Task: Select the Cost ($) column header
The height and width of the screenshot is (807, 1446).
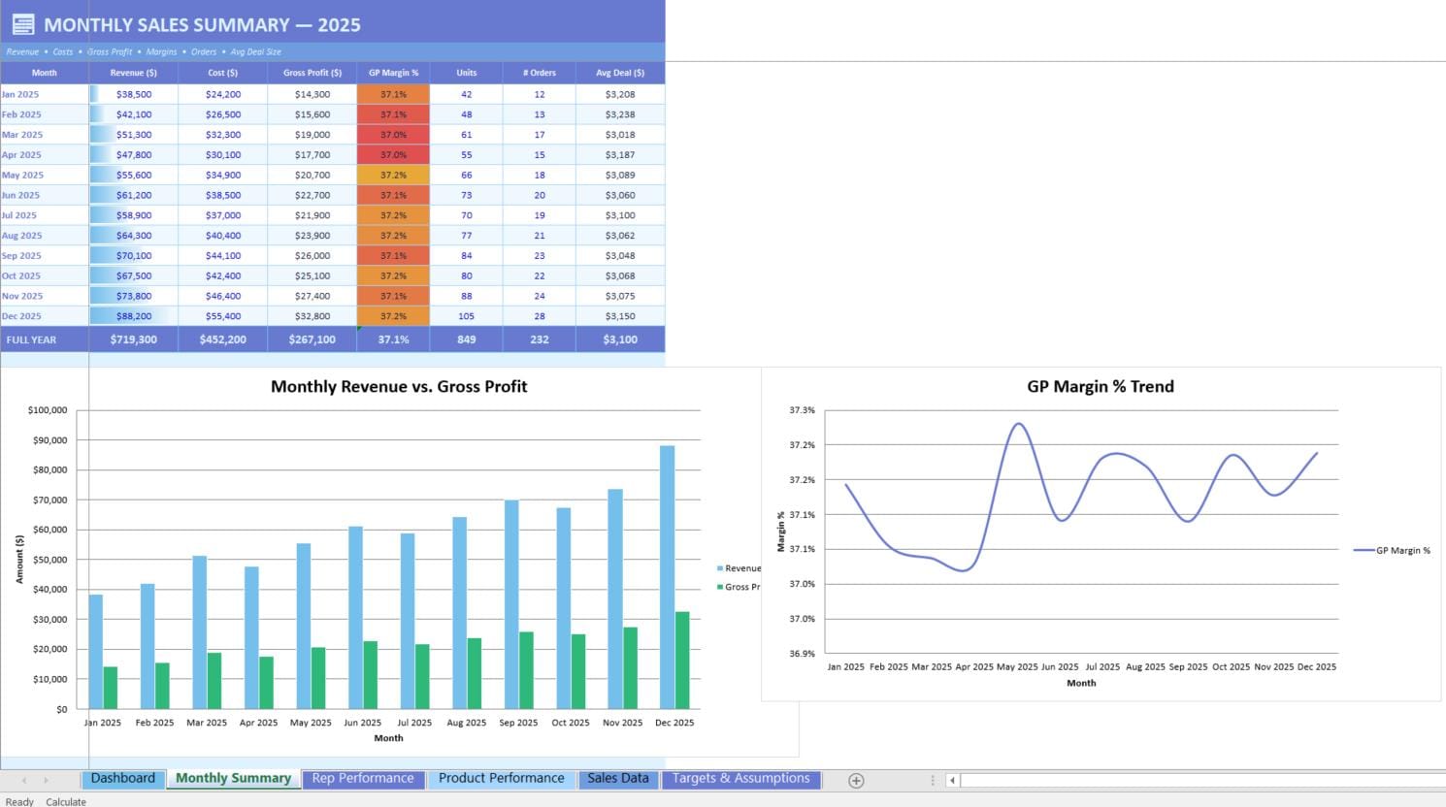Action: (x=223, y=73)
